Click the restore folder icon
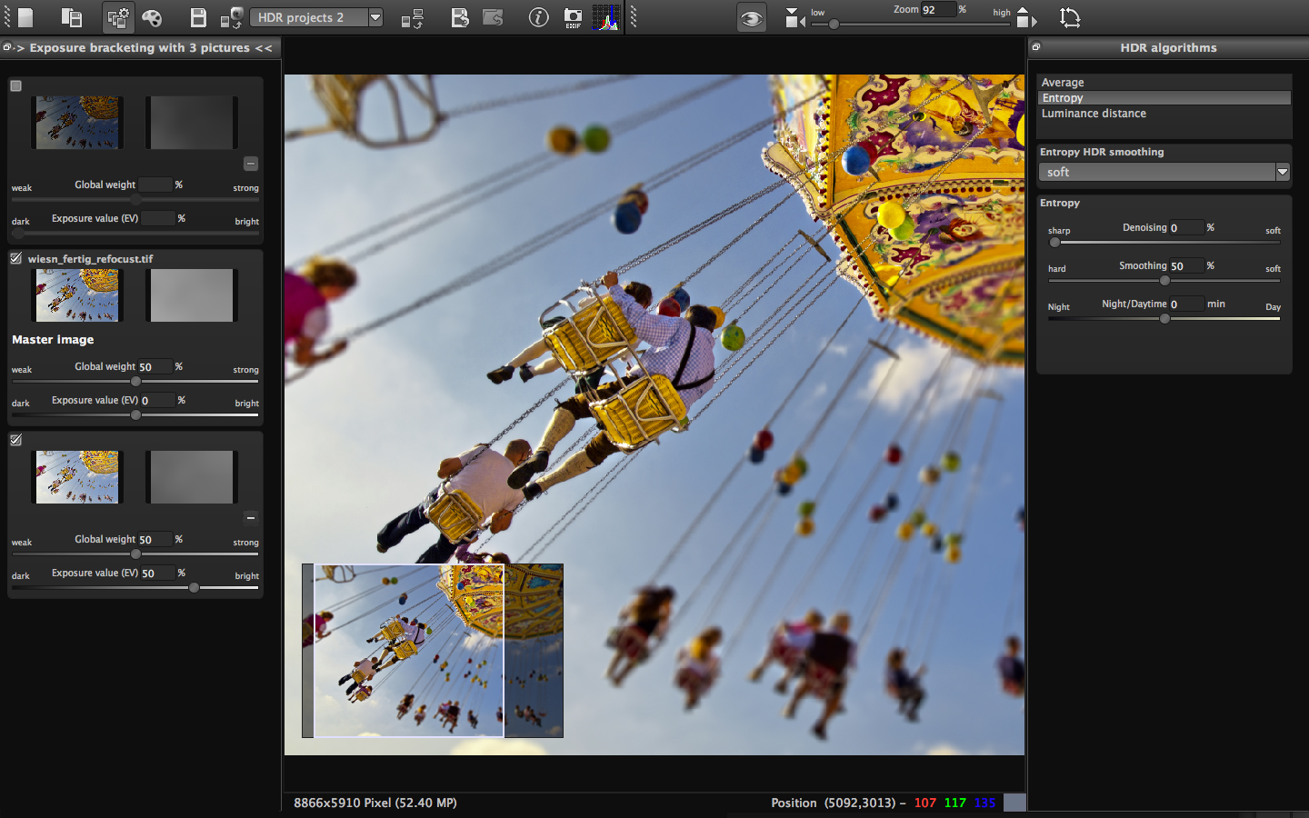Image resolution: width=1309 pixels, height=818 pixels. pos(494,17)
